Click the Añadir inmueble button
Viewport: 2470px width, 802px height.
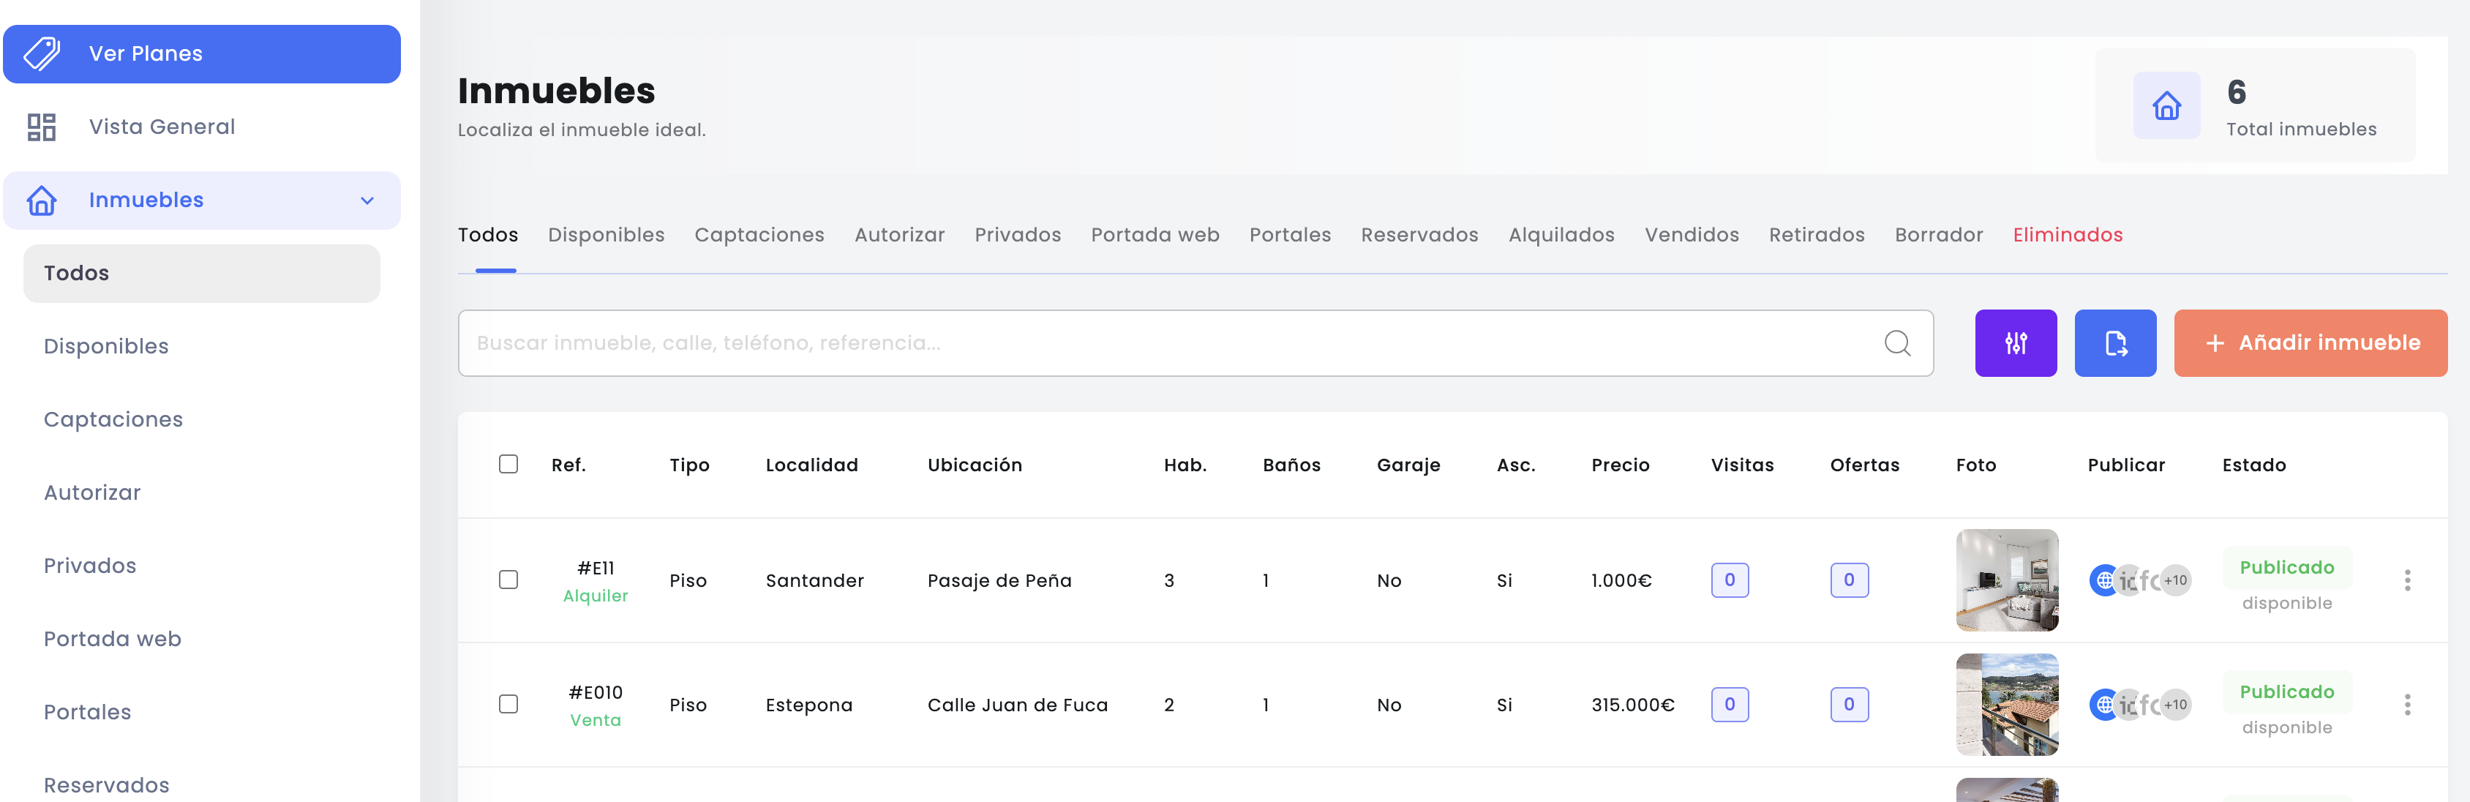(2310, 342)
